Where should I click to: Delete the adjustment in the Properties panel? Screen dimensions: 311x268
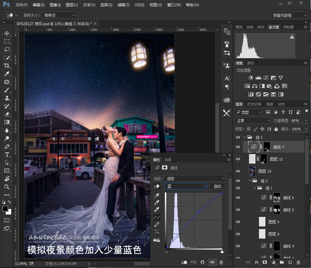pyautogui.click(x=221, y=262)
